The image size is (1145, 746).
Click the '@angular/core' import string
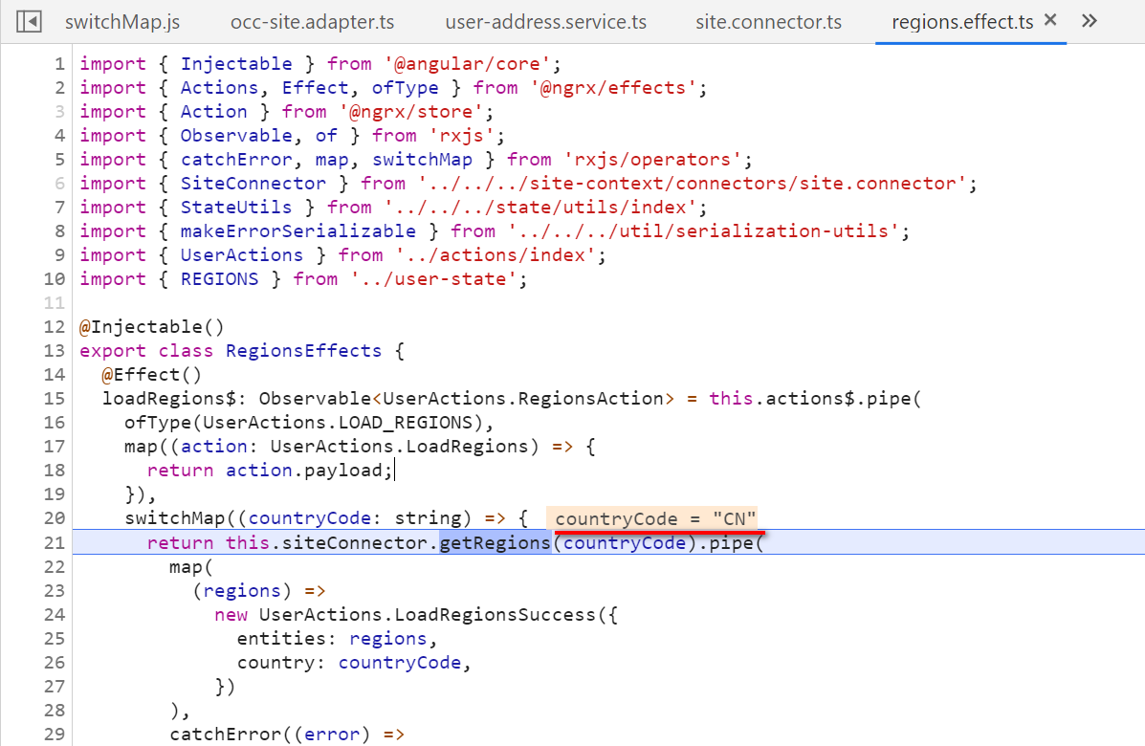point(468,63)
